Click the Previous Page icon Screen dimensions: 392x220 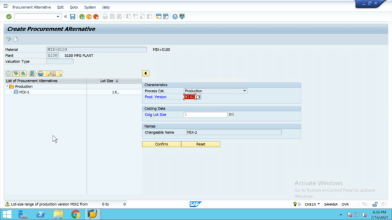coord(135,16)
